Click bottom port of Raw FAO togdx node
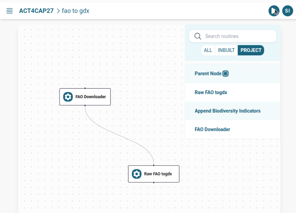296x213 pixels. (154, 183)
